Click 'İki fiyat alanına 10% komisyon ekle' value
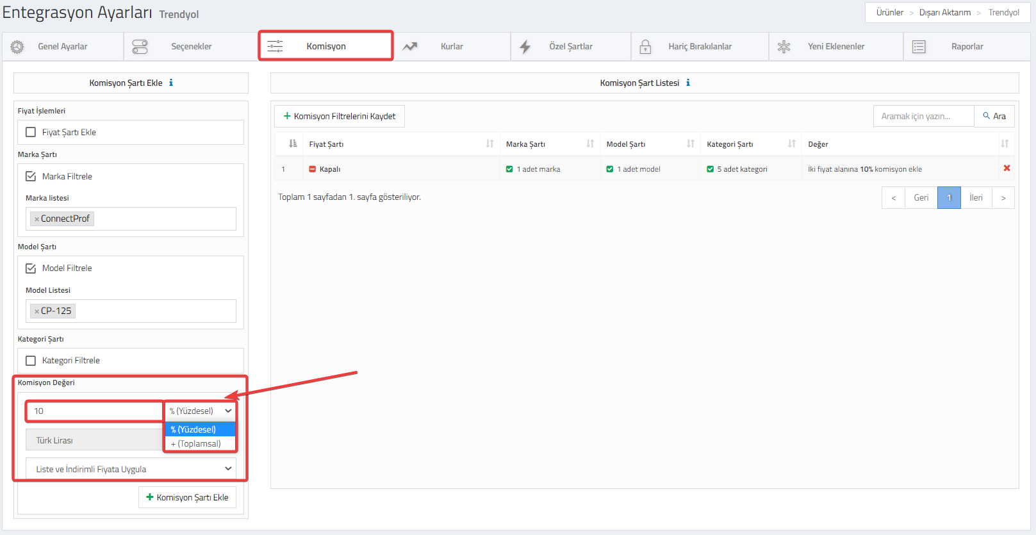This screenshot has height=535, width=1036. point(864,169)
